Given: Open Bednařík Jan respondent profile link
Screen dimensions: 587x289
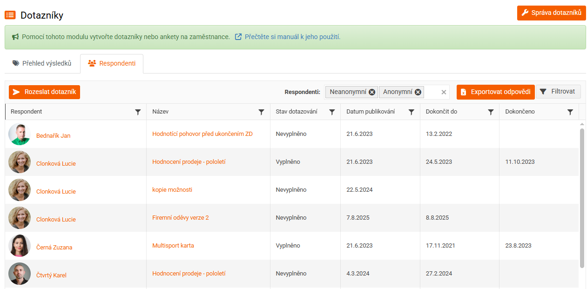Looking at the screenshot, I should point(53,136).
